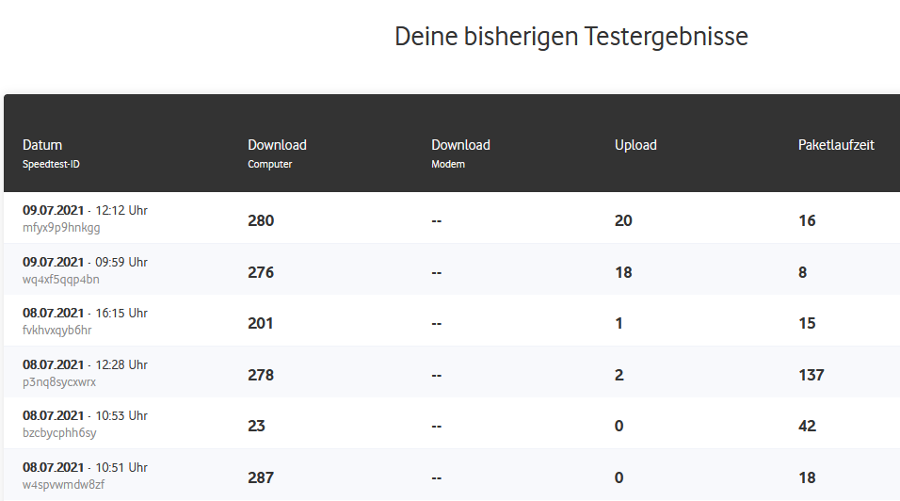Select speedtest ID p3nq8sycxwrx
Screen dimensions: 900x501
(x=59, y=382)
